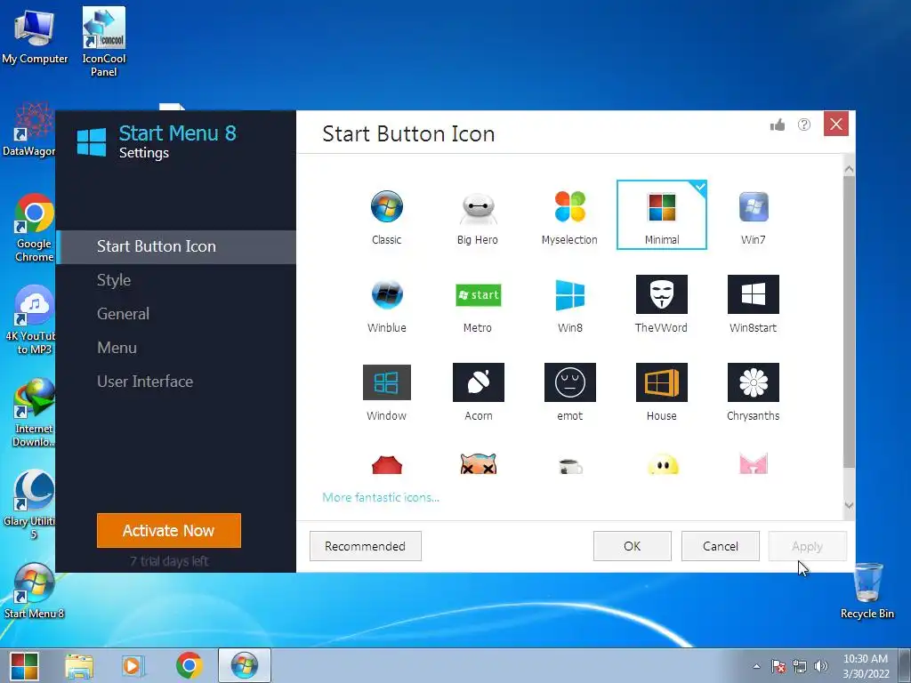This screenshot has height=683, width=911.
Task: Select the Window start icon
Action: point(386,392)
